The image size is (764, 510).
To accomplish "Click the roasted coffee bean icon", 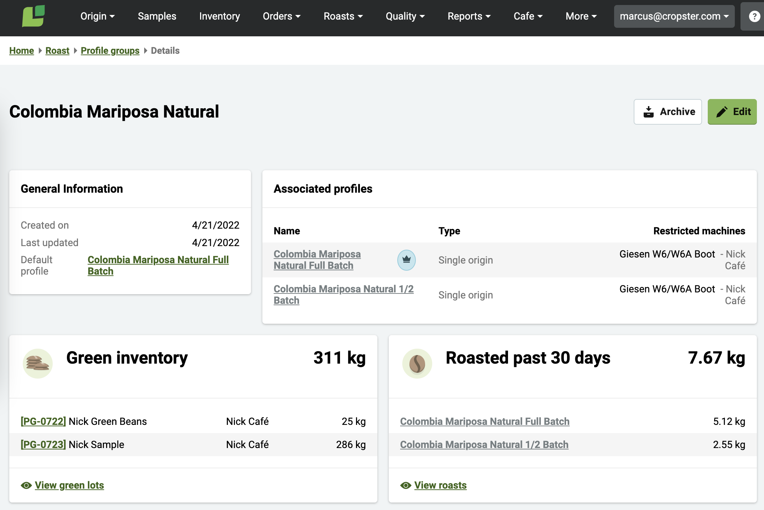I will click(417, 363).
